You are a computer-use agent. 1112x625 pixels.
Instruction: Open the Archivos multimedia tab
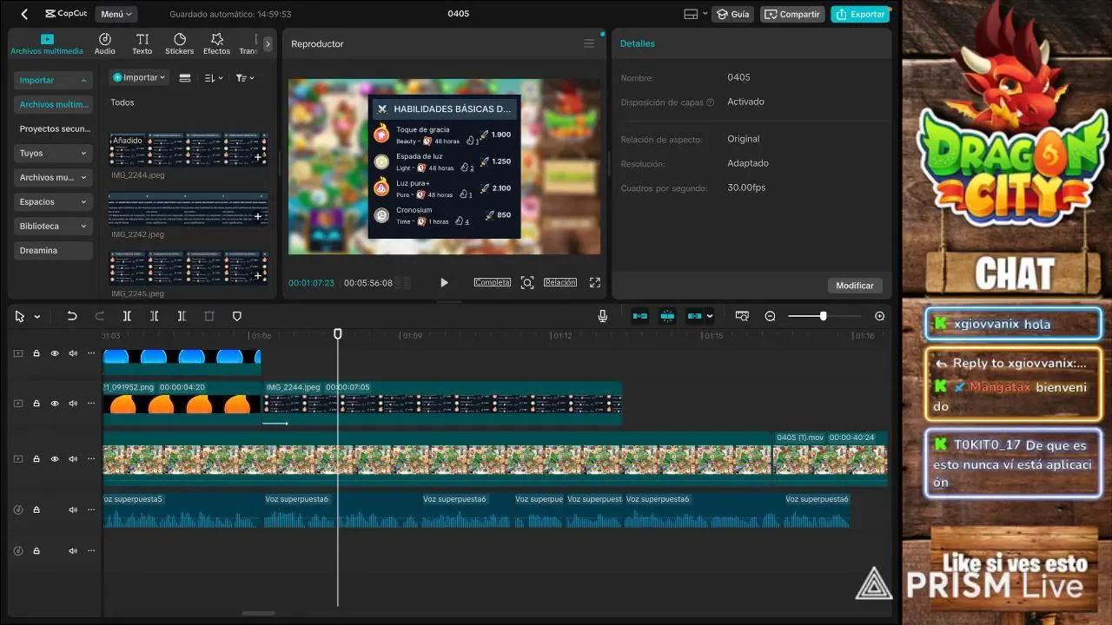coord(47,44)
